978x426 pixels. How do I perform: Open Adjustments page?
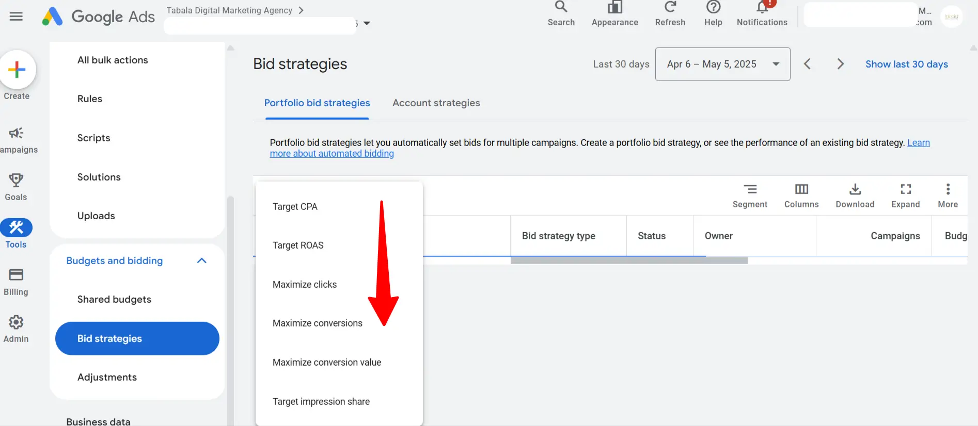click(107, 377)
